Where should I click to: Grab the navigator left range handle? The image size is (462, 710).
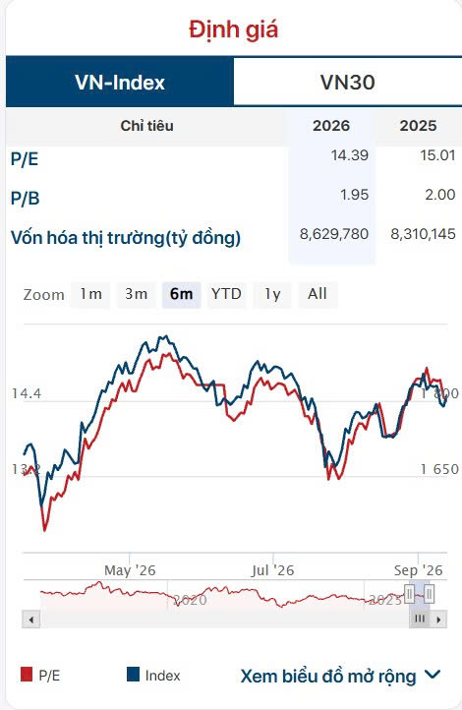pyautogui.click(x=410, y=594)
